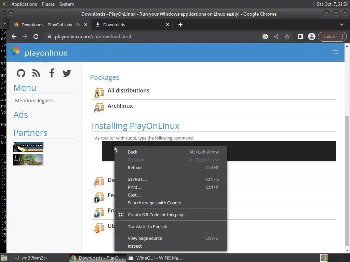Select Print... in context menu

pos(171,187)
